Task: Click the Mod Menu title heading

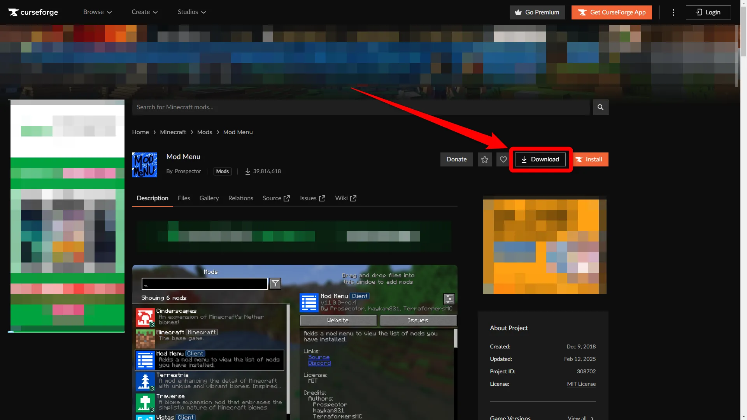Action: [183, 157]
